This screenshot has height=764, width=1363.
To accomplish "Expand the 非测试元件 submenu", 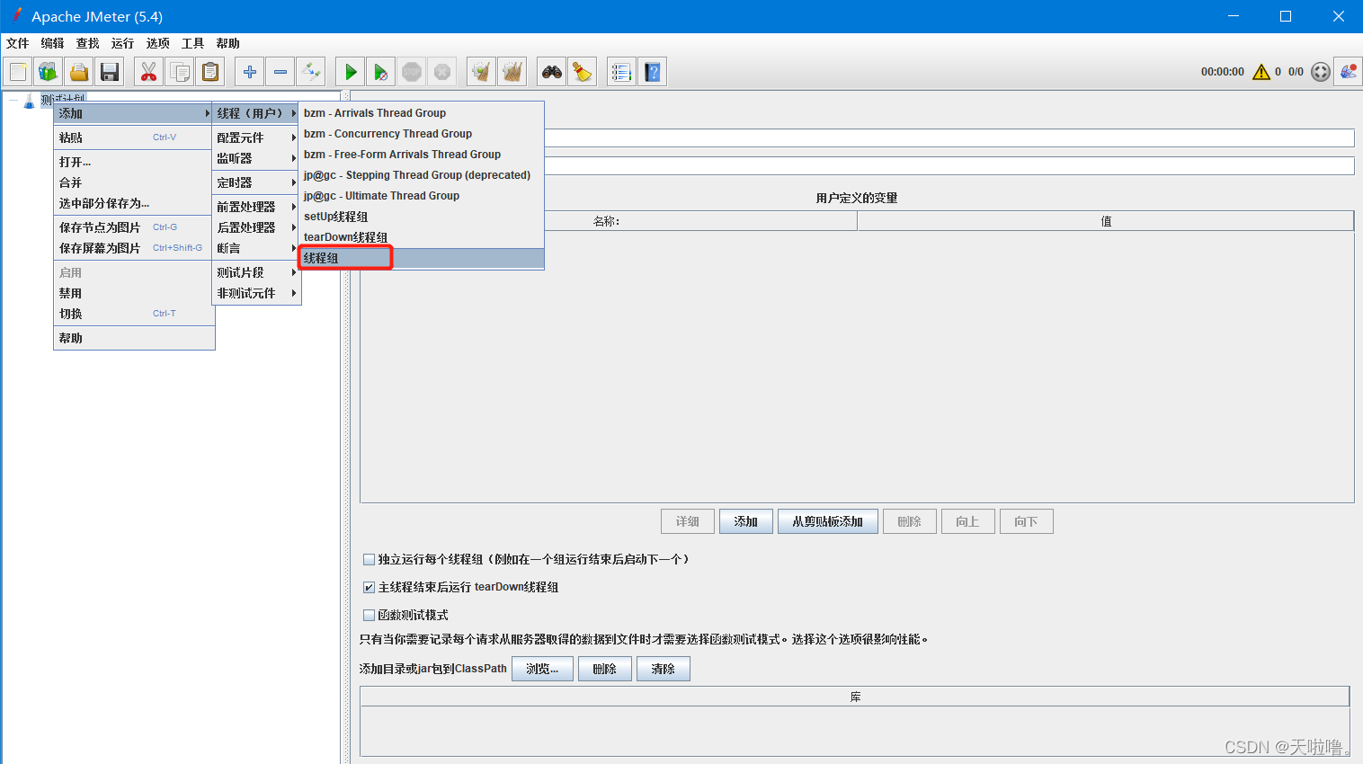I will click(x=256, y=293).
